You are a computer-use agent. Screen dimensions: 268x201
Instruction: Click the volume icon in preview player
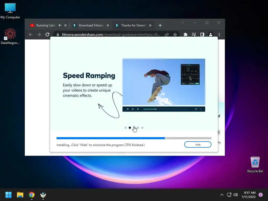(196, 109)
